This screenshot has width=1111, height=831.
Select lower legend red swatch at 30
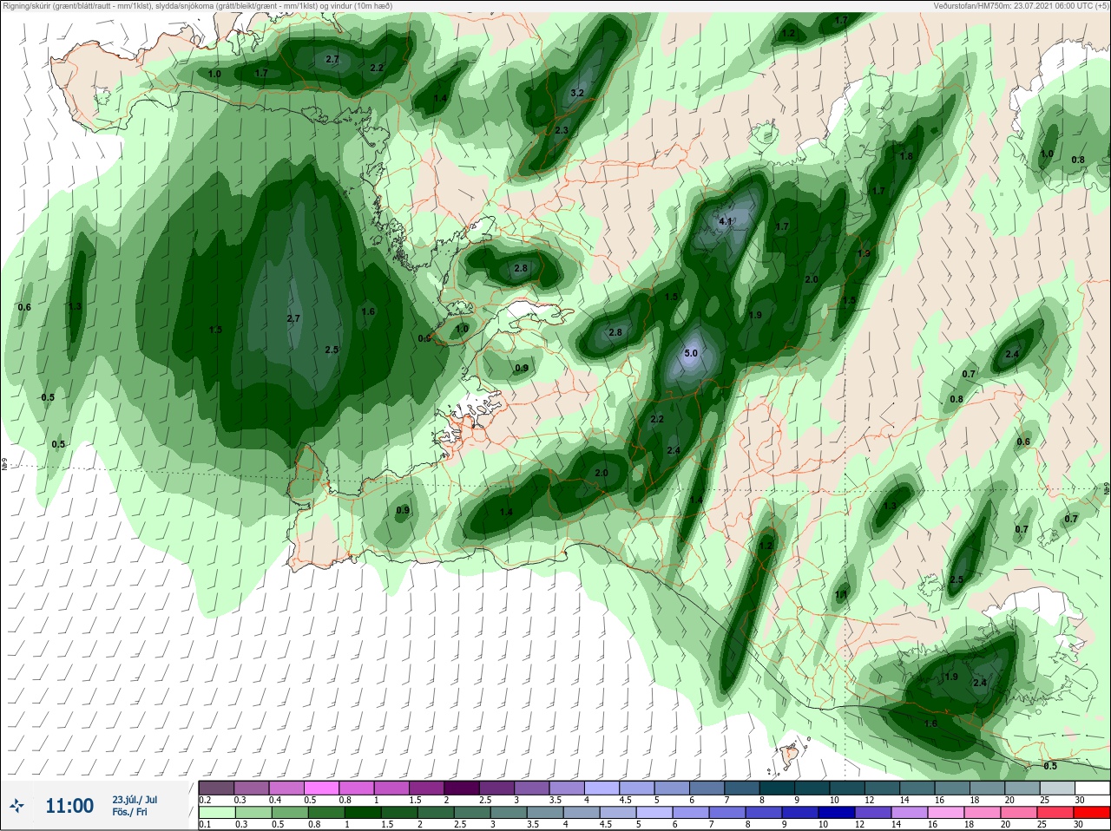click(1092, 813)
